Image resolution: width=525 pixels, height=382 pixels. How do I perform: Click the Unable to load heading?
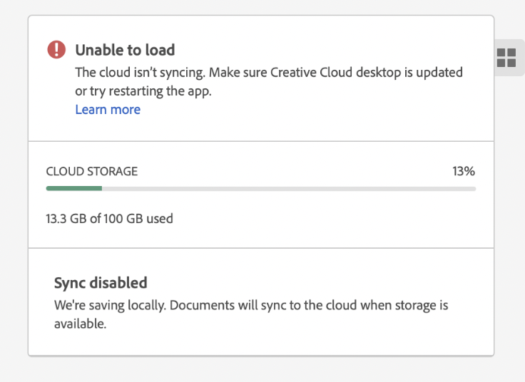[125, 50]
